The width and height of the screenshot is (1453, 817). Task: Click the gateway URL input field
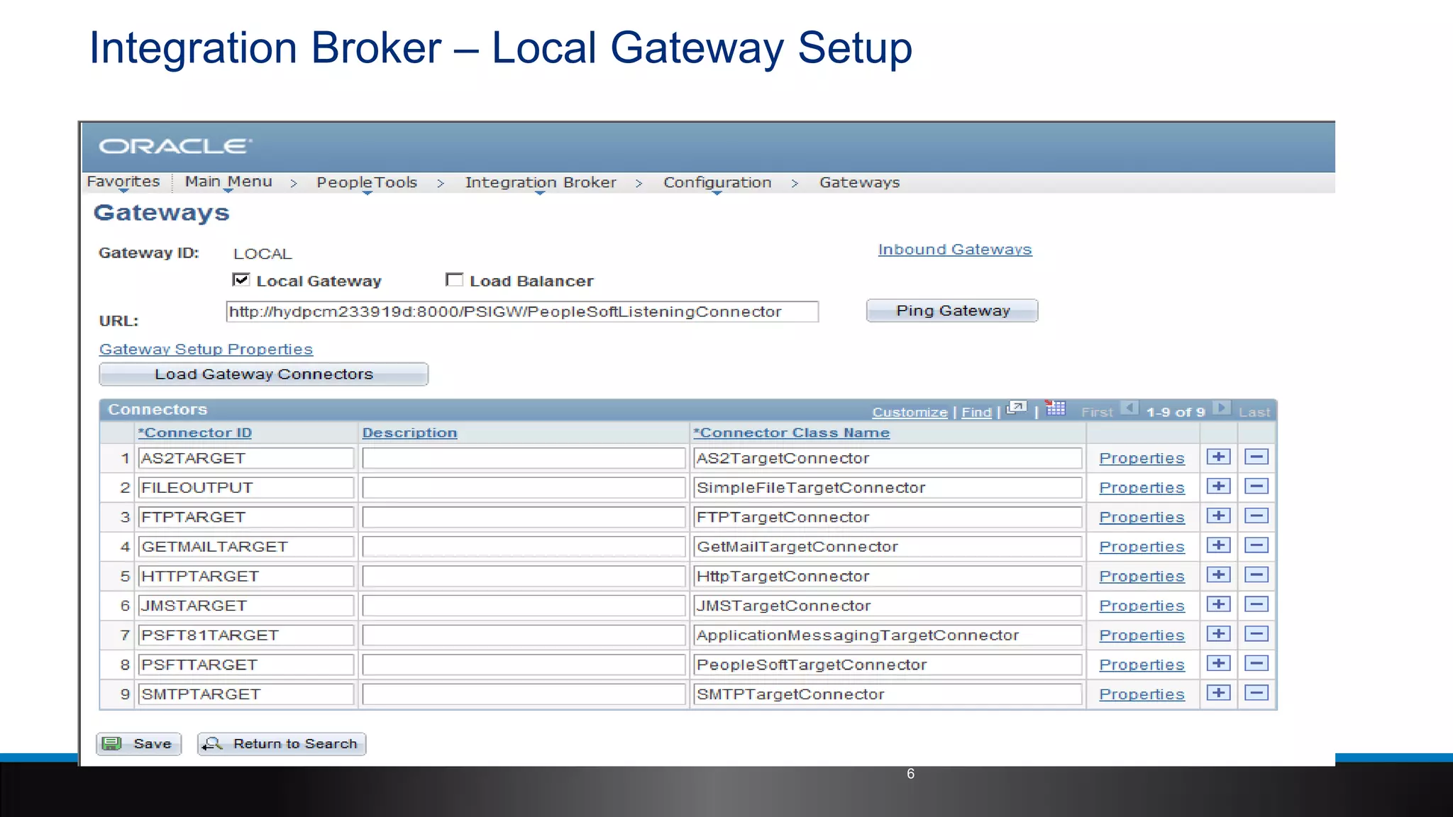point(522,311)
